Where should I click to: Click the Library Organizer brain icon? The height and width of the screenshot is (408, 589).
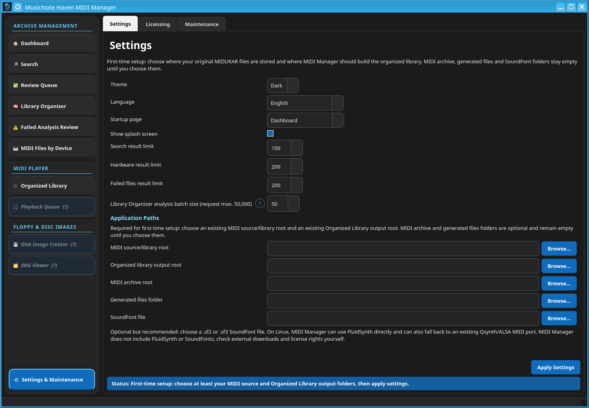click(15, 106)
